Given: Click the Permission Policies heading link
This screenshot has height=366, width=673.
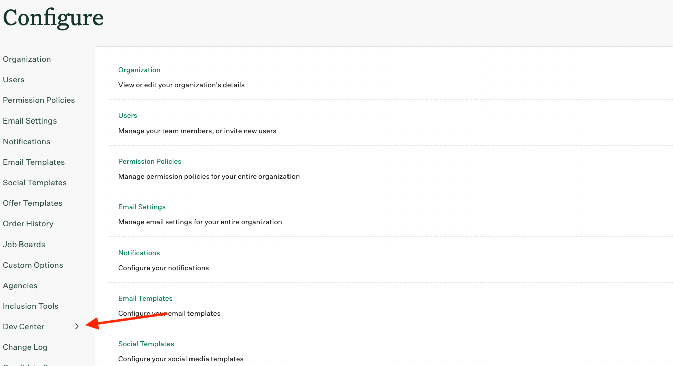Looking at the screenshot, I should (x=150, y=162).
